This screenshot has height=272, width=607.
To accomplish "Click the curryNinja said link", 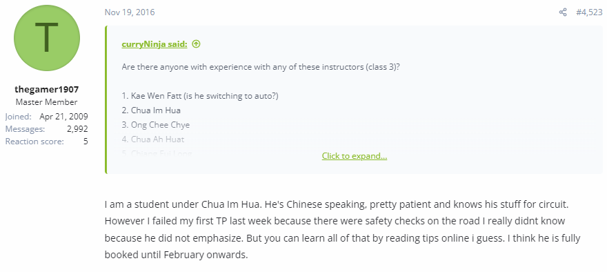I will [x=155, y=44].
